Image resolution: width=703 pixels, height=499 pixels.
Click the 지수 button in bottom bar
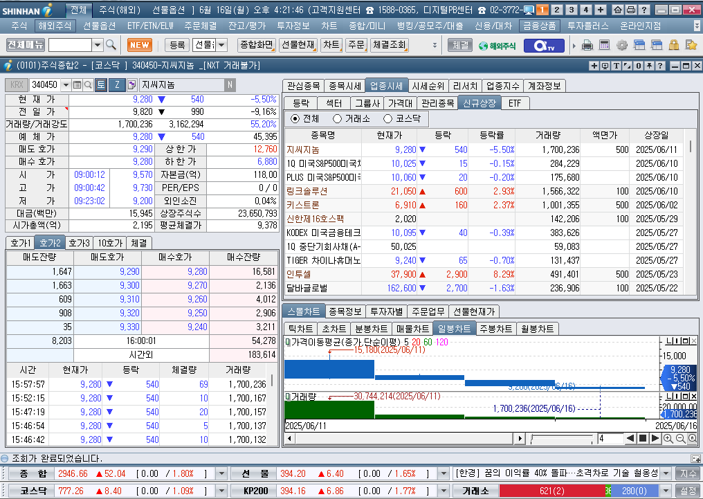(x=688, y=473)
